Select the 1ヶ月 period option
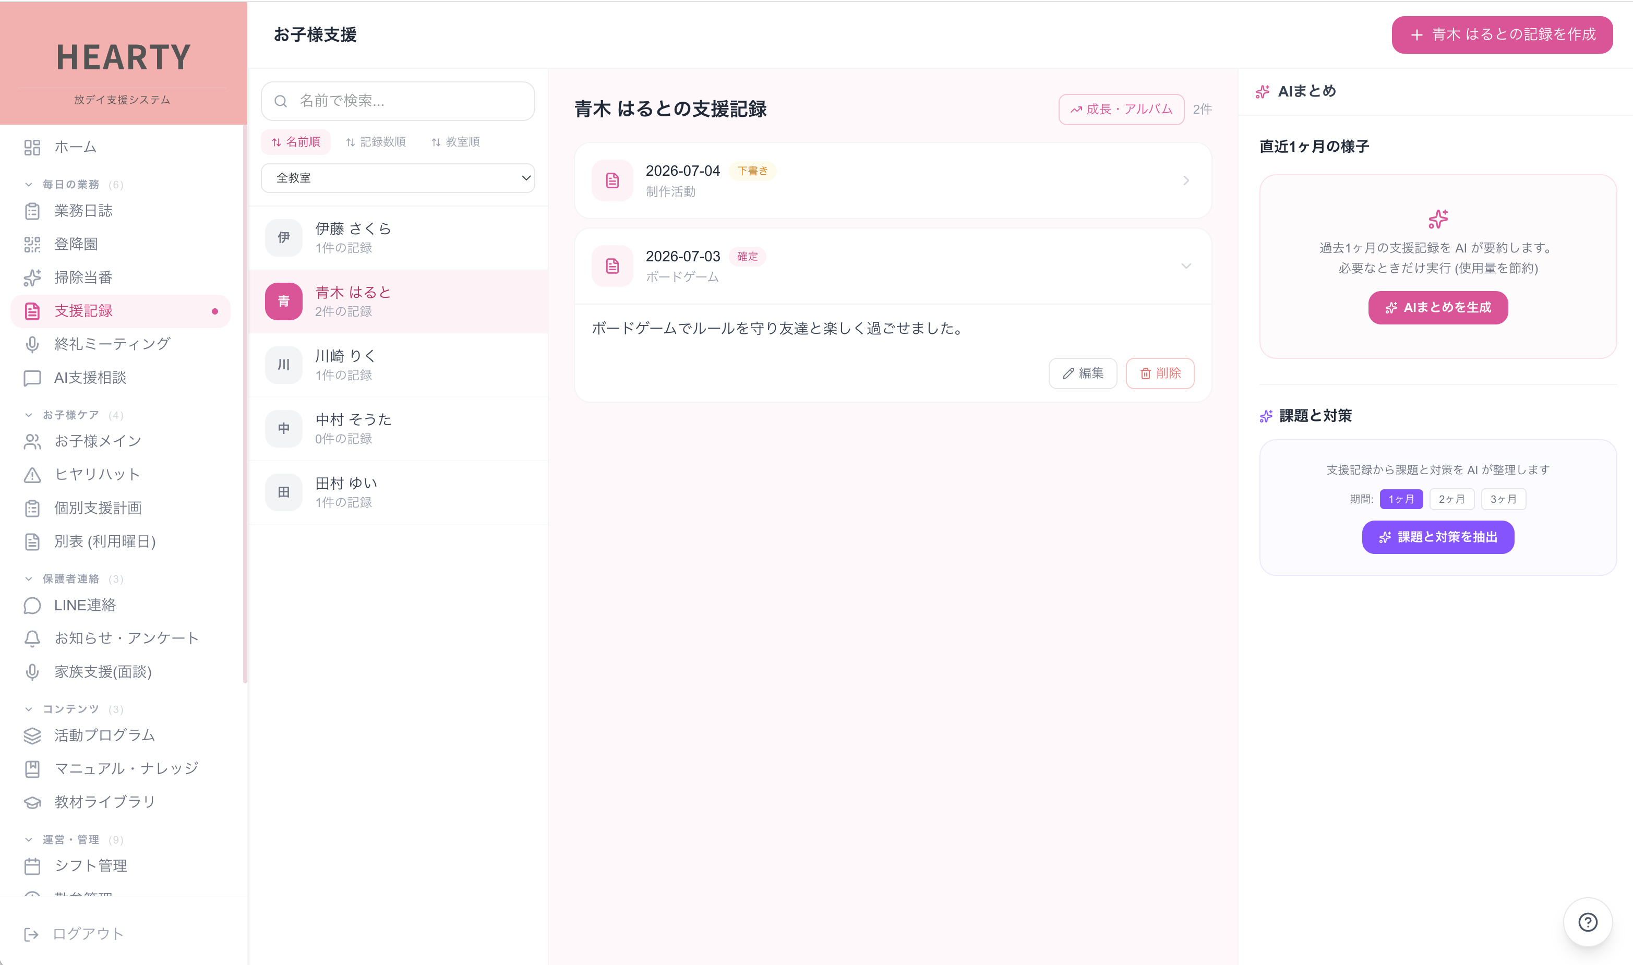The image size is (1633, 965). point(1401,499)
